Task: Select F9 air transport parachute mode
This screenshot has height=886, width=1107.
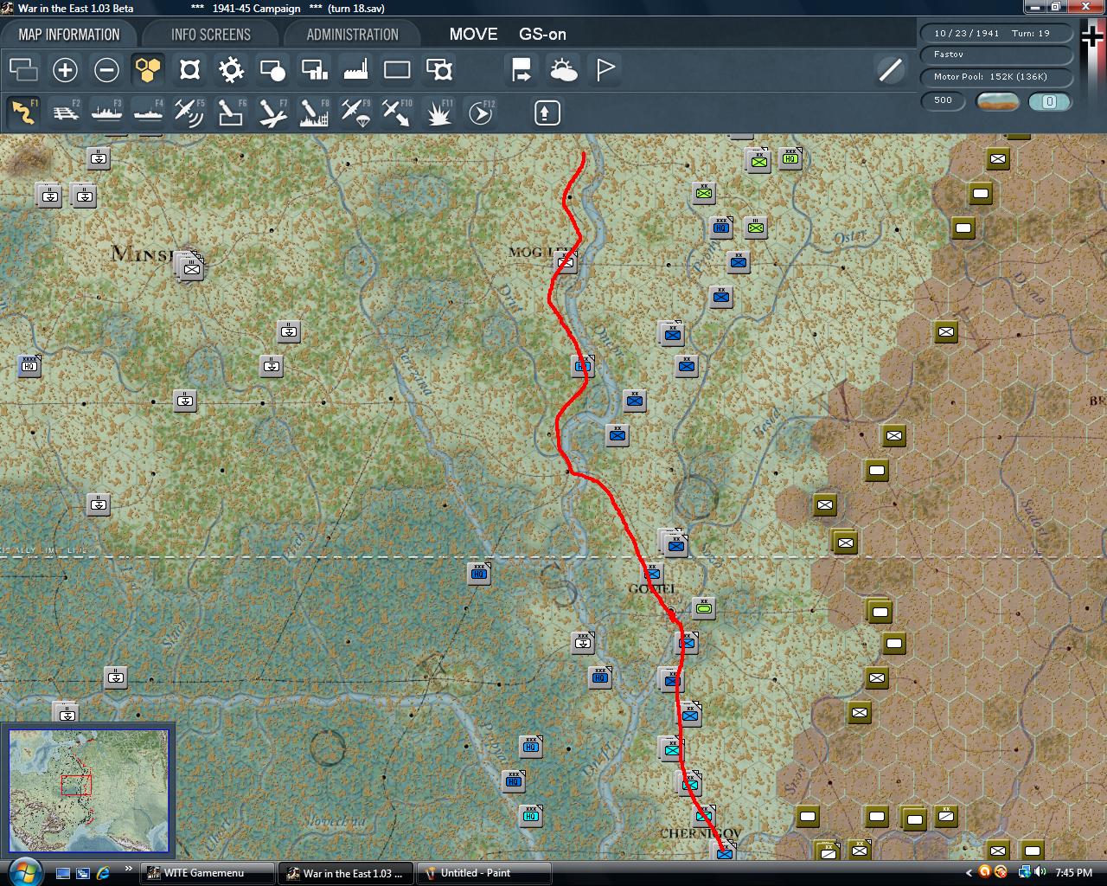Action: [x=355, y=112]
